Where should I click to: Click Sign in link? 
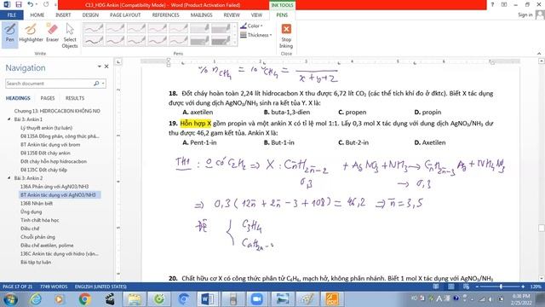525,14
